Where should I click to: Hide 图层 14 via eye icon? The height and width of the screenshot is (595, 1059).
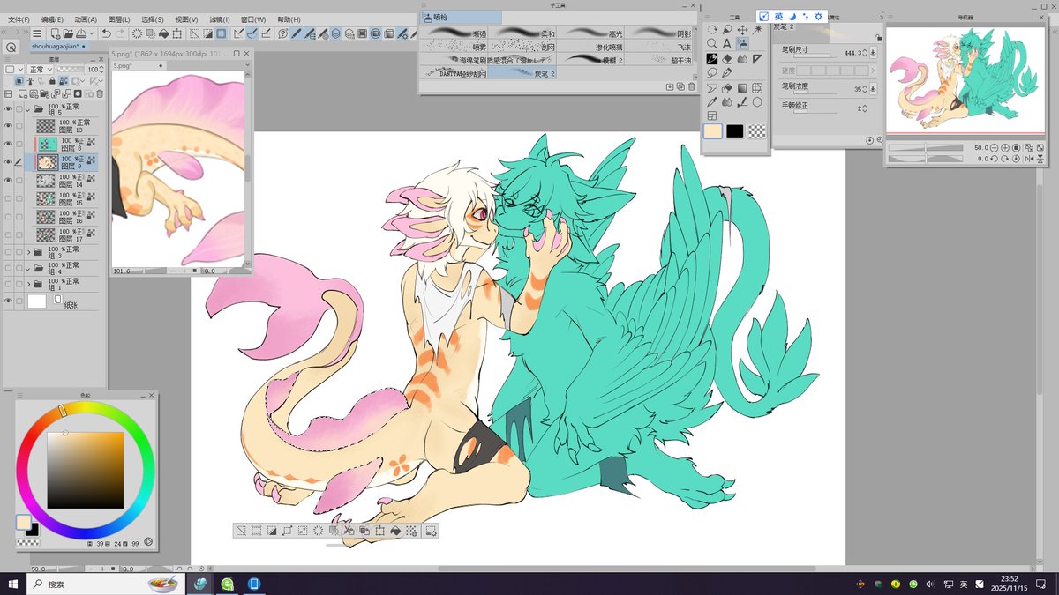8,180
